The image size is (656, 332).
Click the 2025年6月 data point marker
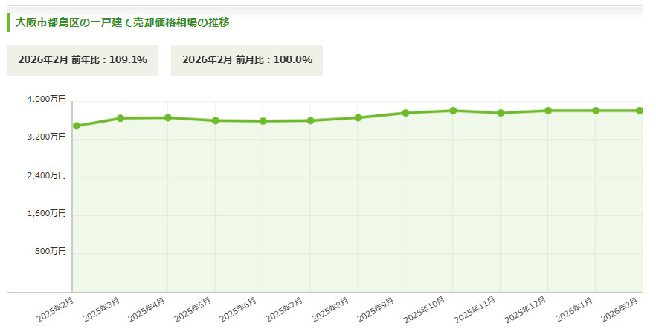tap(263, 121)
